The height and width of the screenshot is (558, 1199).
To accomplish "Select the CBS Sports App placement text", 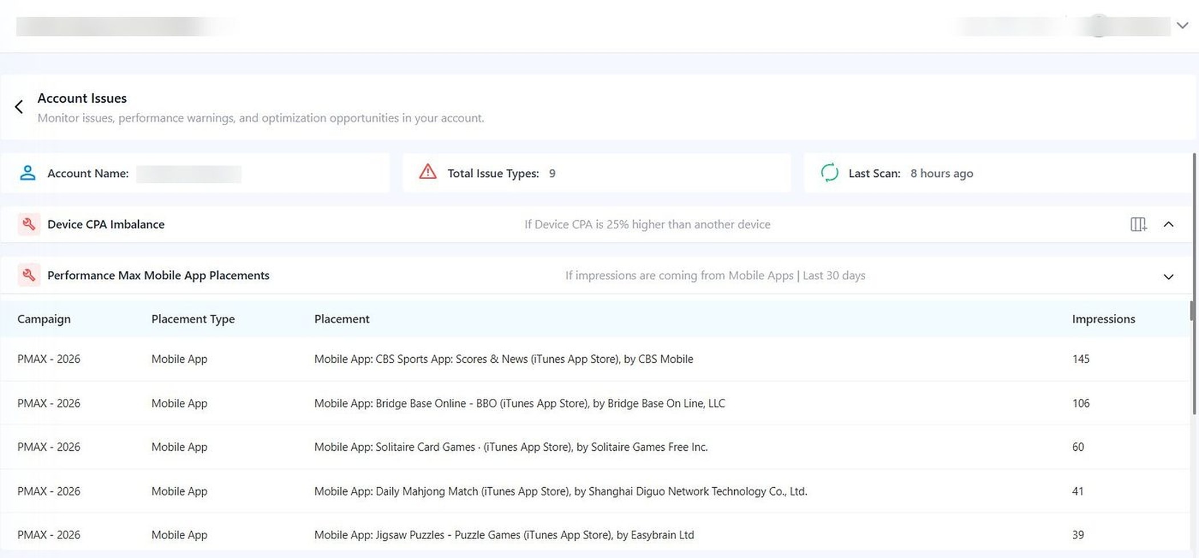I will click(x=504, y=359).
